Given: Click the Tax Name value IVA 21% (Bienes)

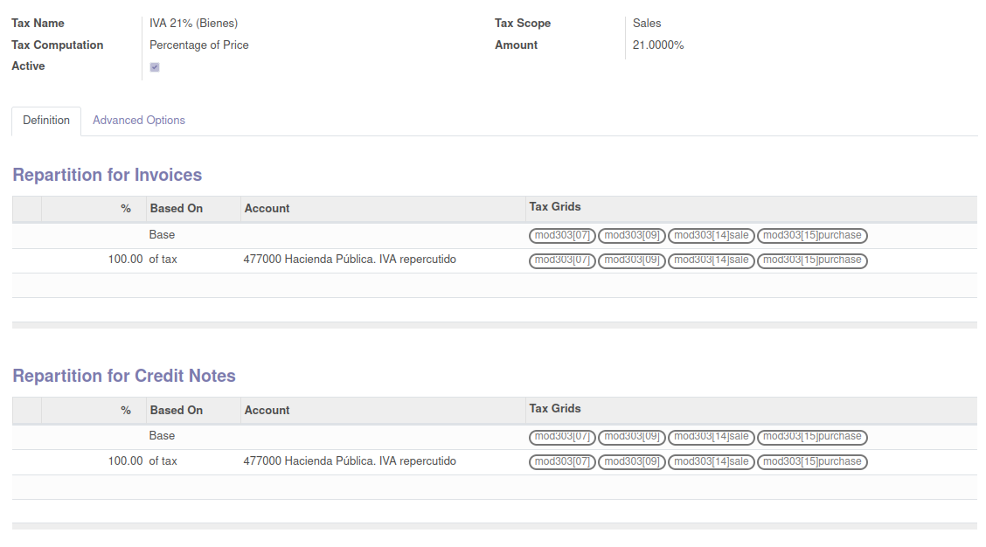Looking at the screenshot, I should point(193,24).
